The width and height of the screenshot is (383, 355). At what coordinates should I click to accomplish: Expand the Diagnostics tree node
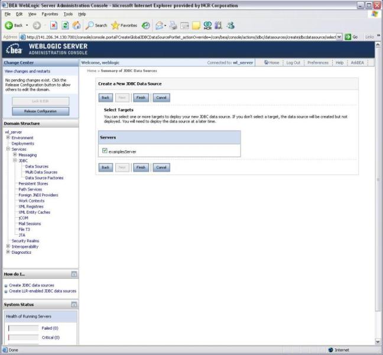click(8, 252)
